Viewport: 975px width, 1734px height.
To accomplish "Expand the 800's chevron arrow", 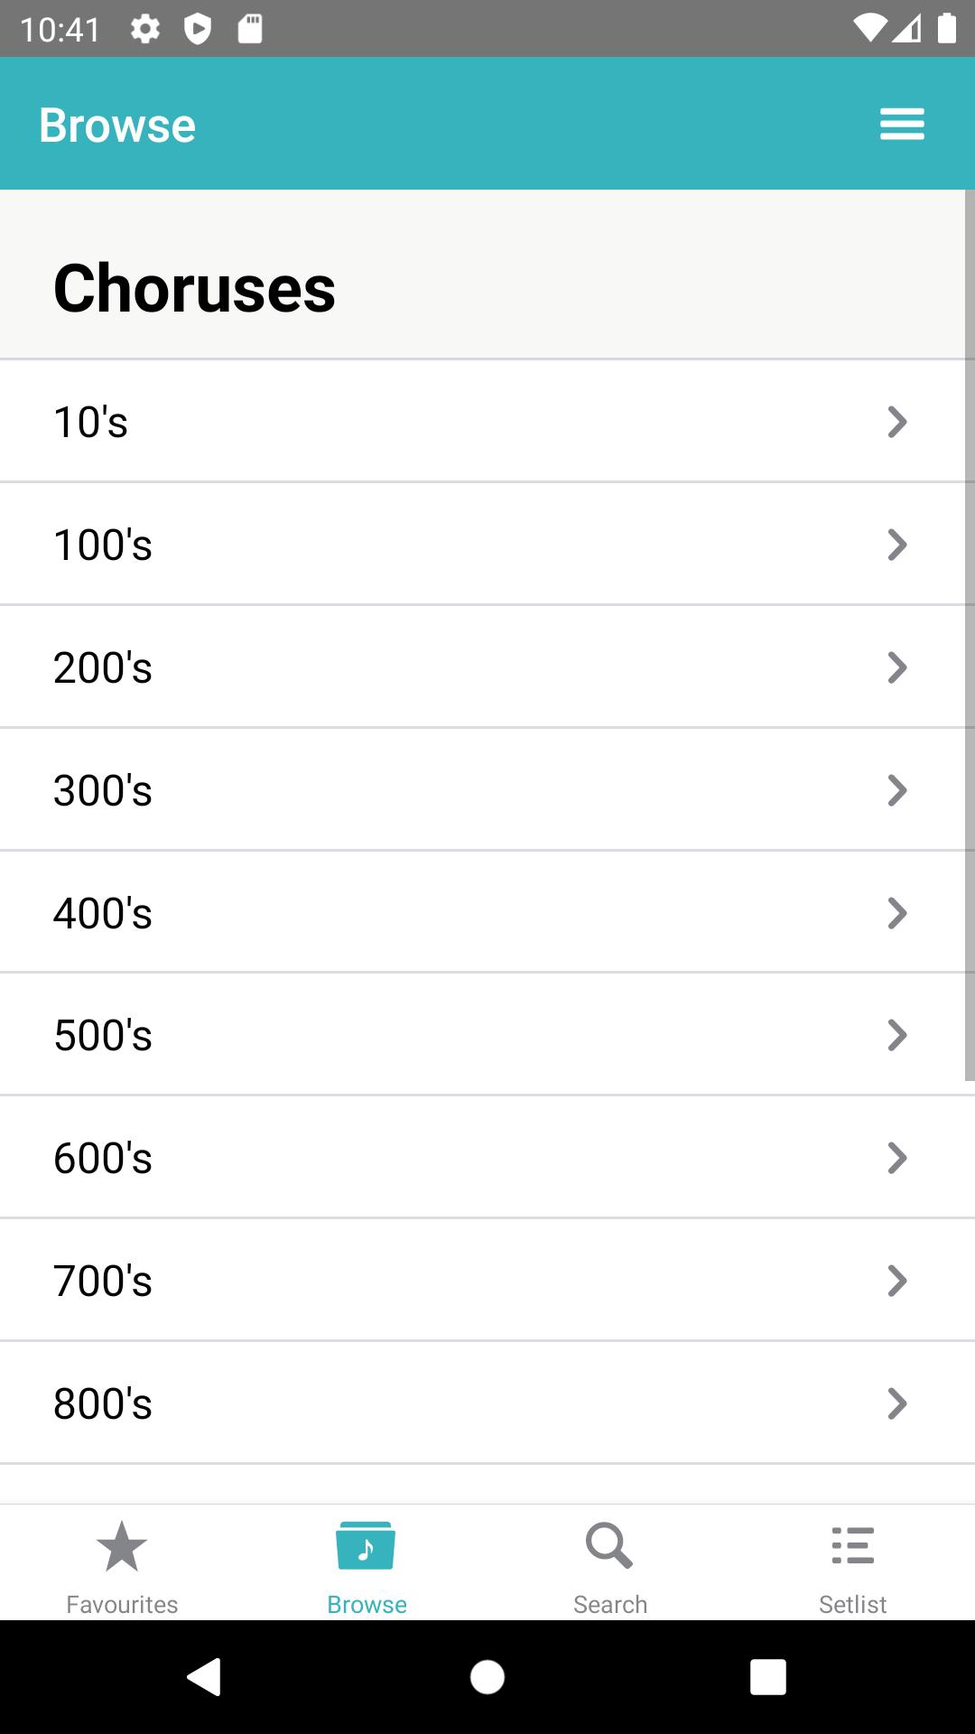I will click(x=897, y=1403).
